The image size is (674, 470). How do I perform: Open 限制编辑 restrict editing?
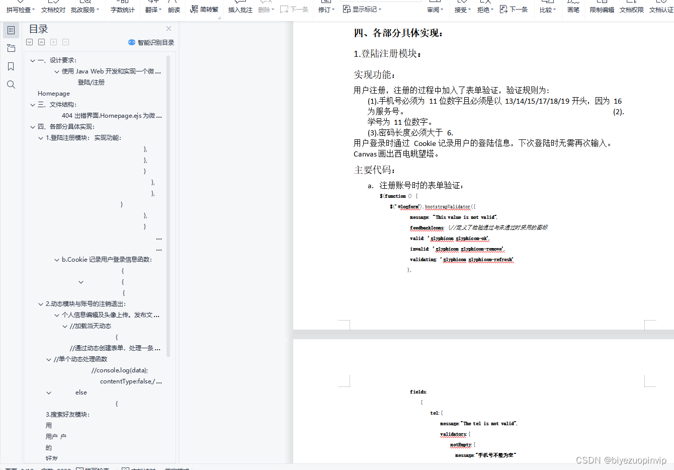click(602, 9)
